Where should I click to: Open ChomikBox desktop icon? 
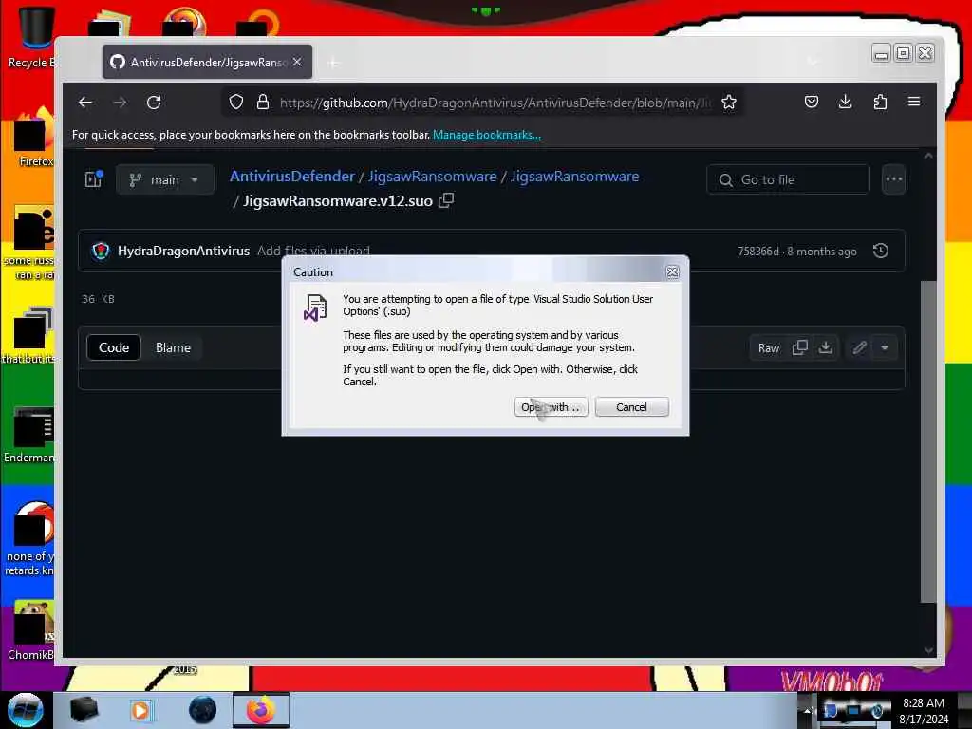pyautogui.click(x=32, y=630)
